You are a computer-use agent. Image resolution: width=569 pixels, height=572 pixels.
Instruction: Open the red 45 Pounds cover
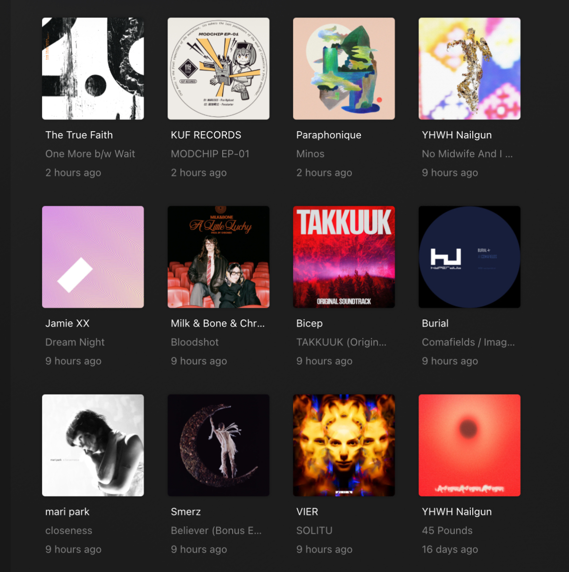coord(469,445)
